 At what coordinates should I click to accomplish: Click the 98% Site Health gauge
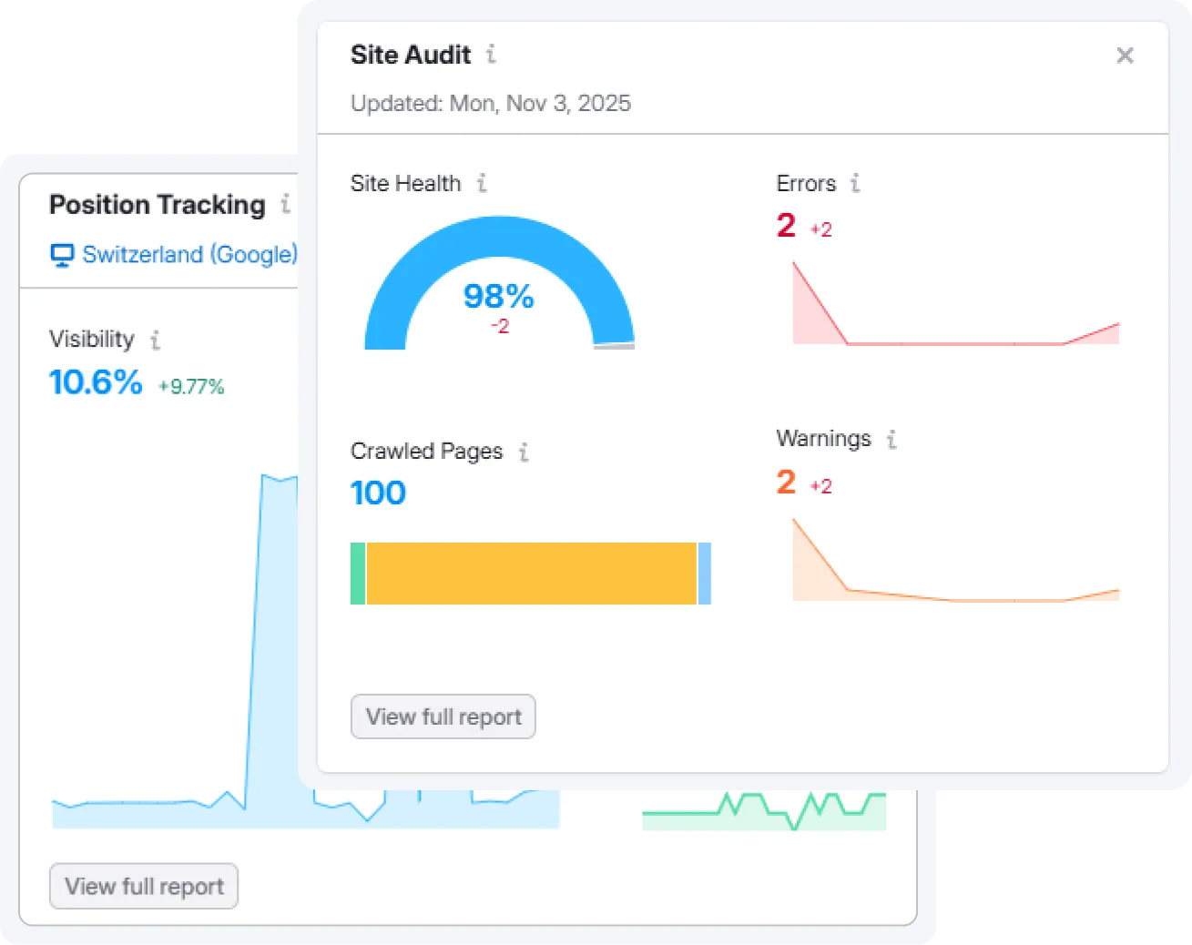tap(498, 296)
